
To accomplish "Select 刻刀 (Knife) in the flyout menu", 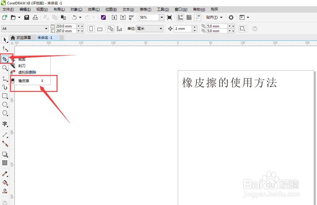I will [22, 66].
